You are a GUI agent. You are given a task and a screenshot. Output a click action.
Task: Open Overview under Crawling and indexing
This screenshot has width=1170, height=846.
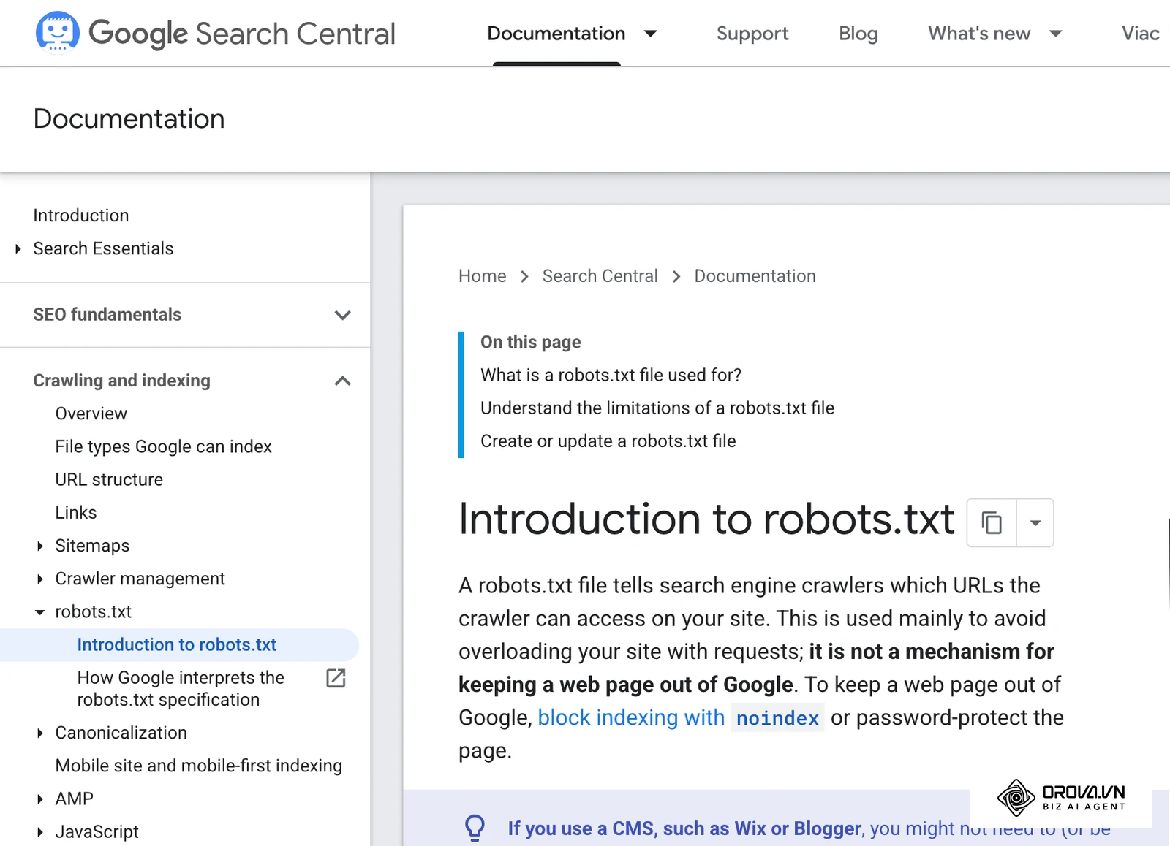tap(91, 414)
